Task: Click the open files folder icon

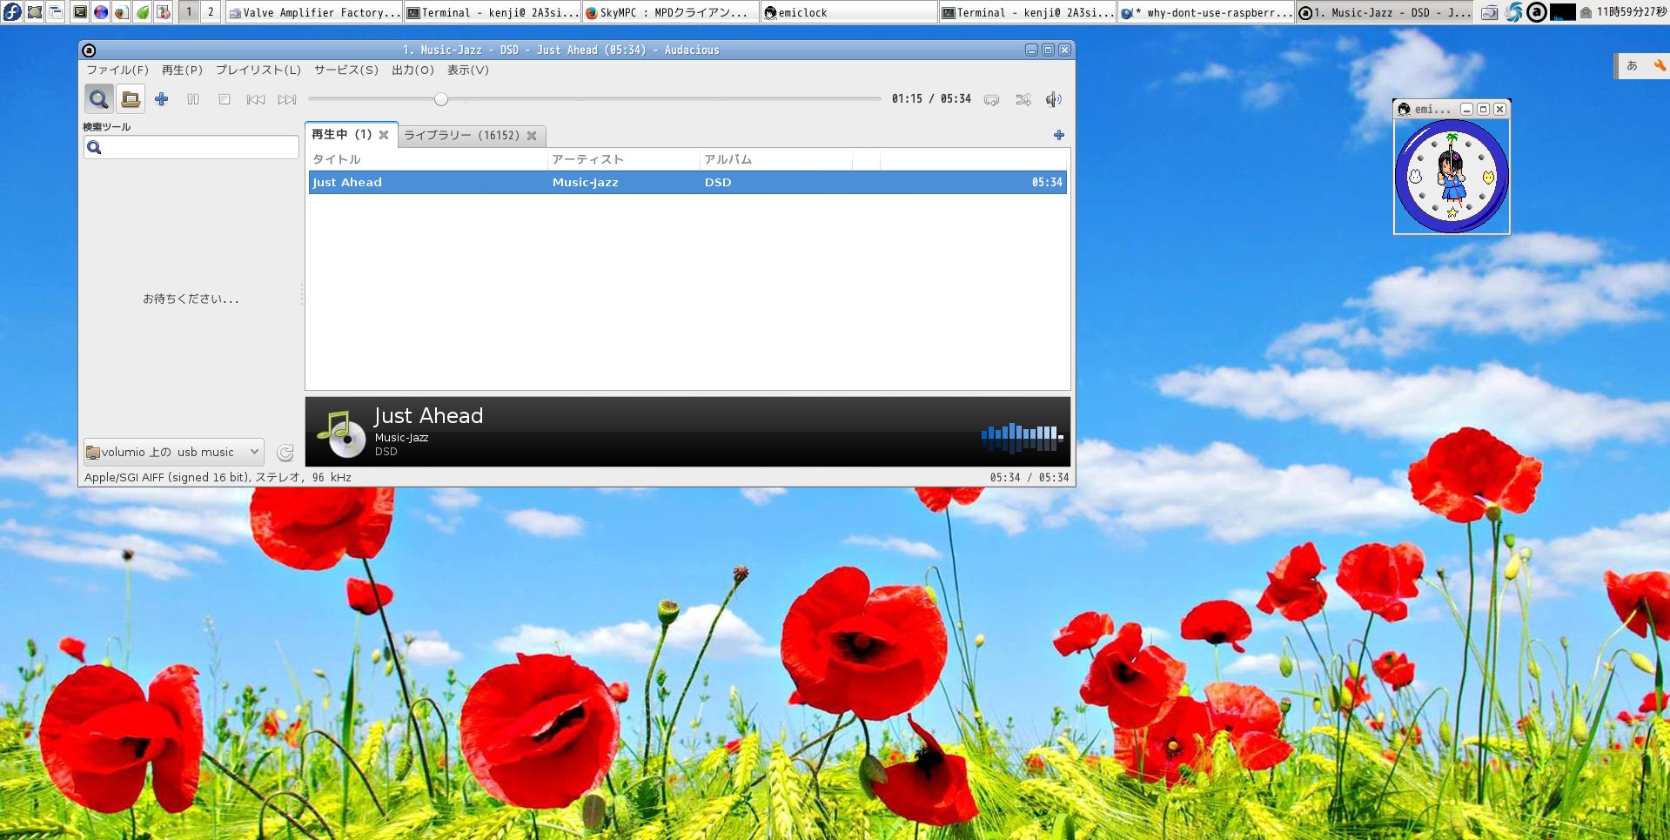Action: 131,99
